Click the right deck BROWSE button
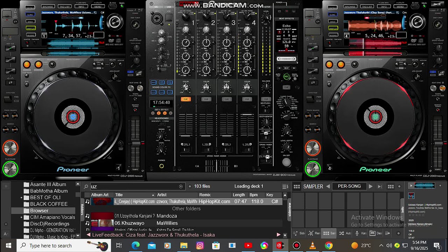This screenshot has width=448, height=252. tap(350, 6)
